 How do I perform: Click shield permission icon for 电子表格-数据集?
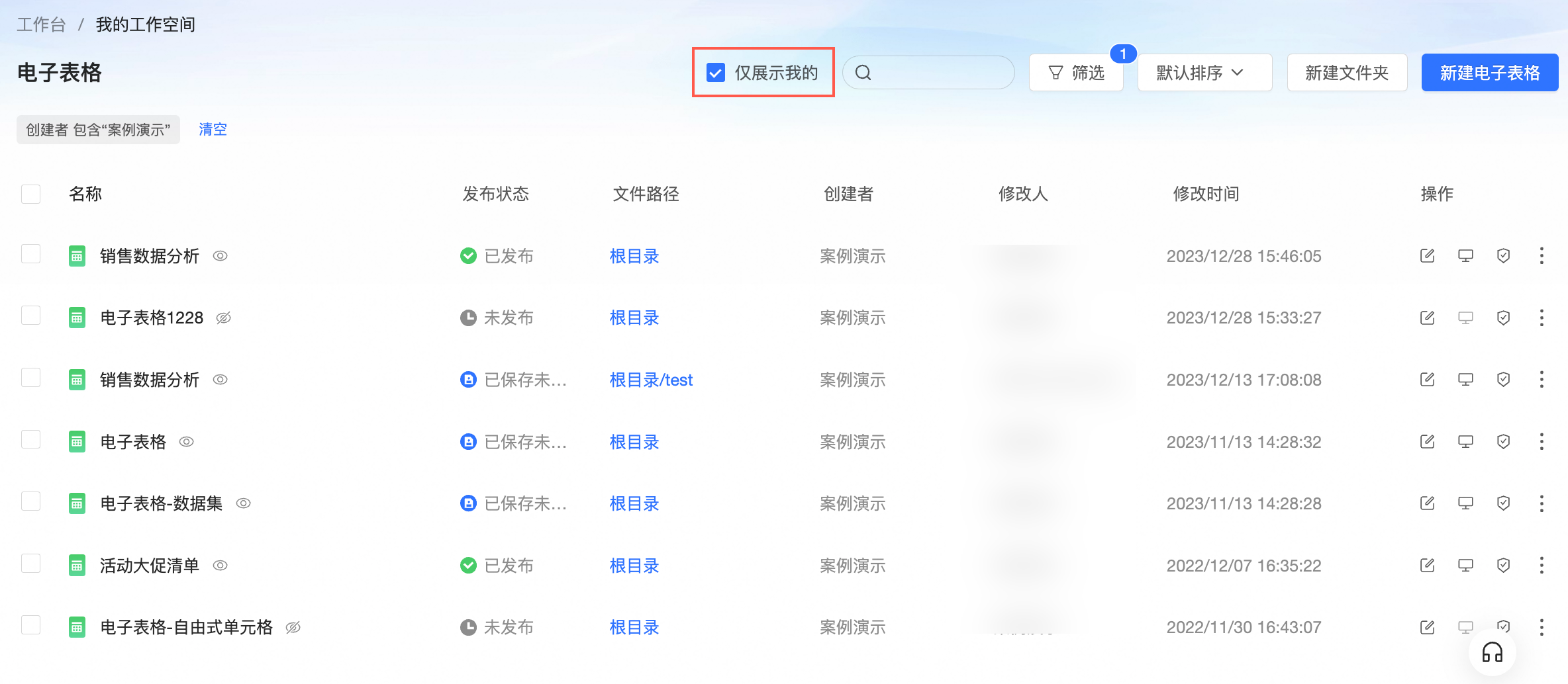pos(1504,503)
